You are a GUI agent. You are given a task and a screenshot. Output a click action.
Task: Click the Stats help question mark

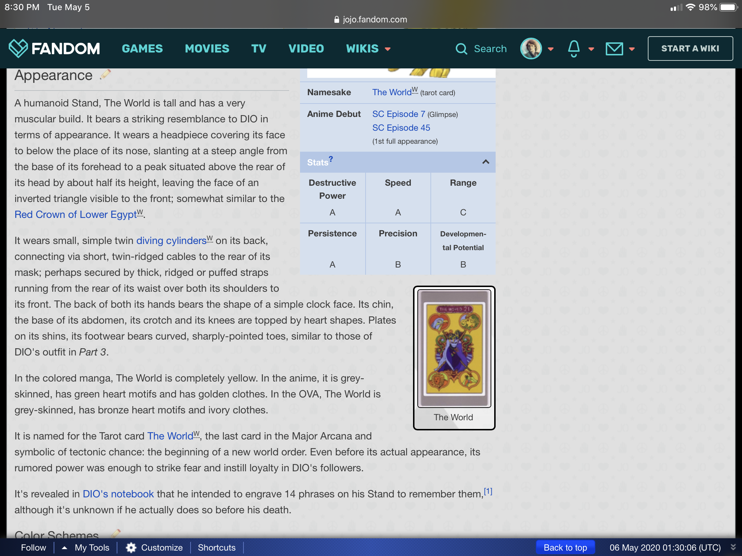click(331, 159)
